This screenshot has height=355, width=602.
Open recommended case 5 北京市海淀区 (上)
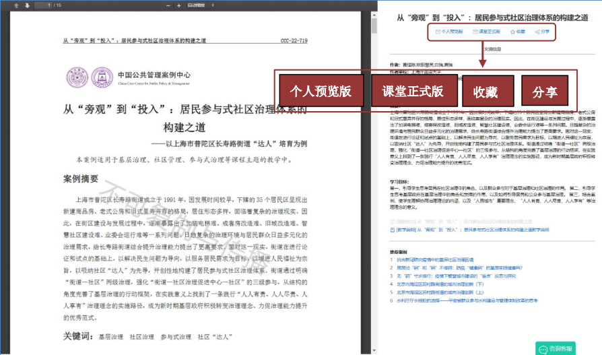coord(440,292)
